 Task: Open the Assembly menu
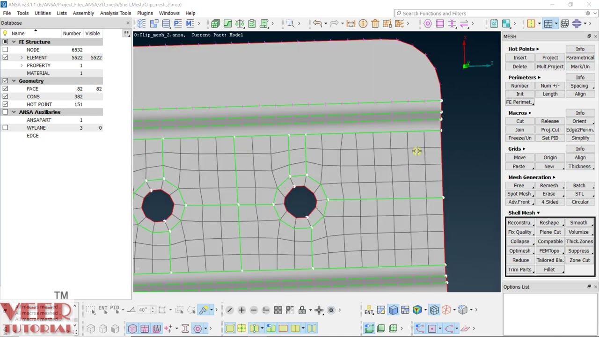click(83, 13)
